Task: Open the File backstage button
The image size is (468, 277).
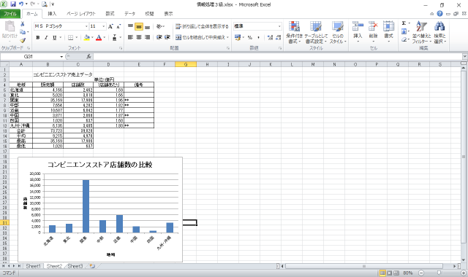Action: pyautogui.click(x=10, y=14)
